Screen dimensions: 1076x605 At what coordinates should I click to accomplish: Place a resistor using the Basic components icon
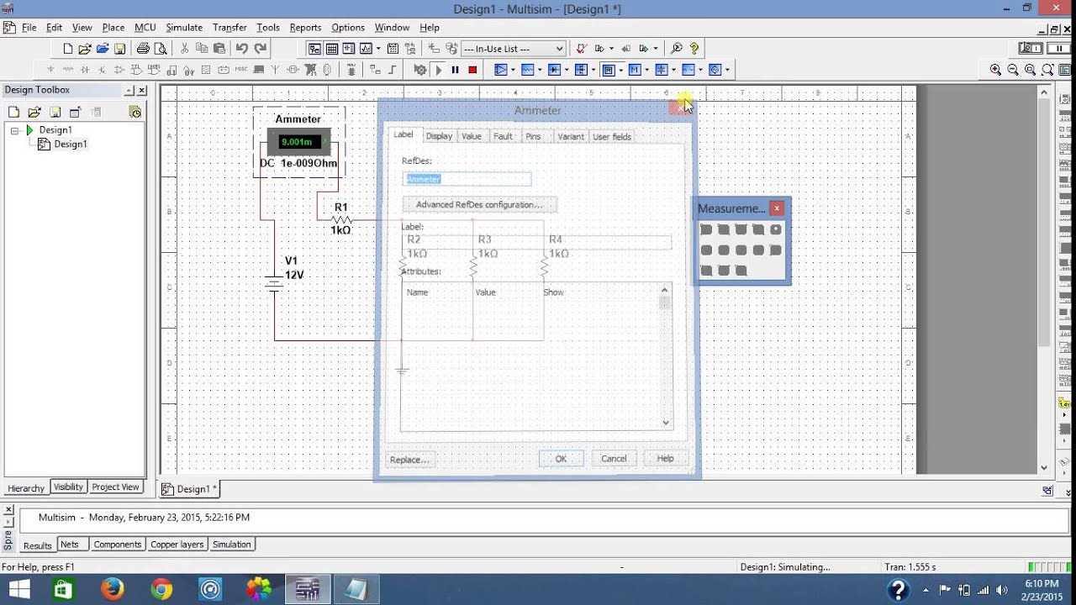tap(68, 70)
